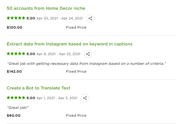Image resolution: width=176 pixels, height=124 pixels.
Task: Click the 'Great job!' feedback quote
Action: click(18, 108)
